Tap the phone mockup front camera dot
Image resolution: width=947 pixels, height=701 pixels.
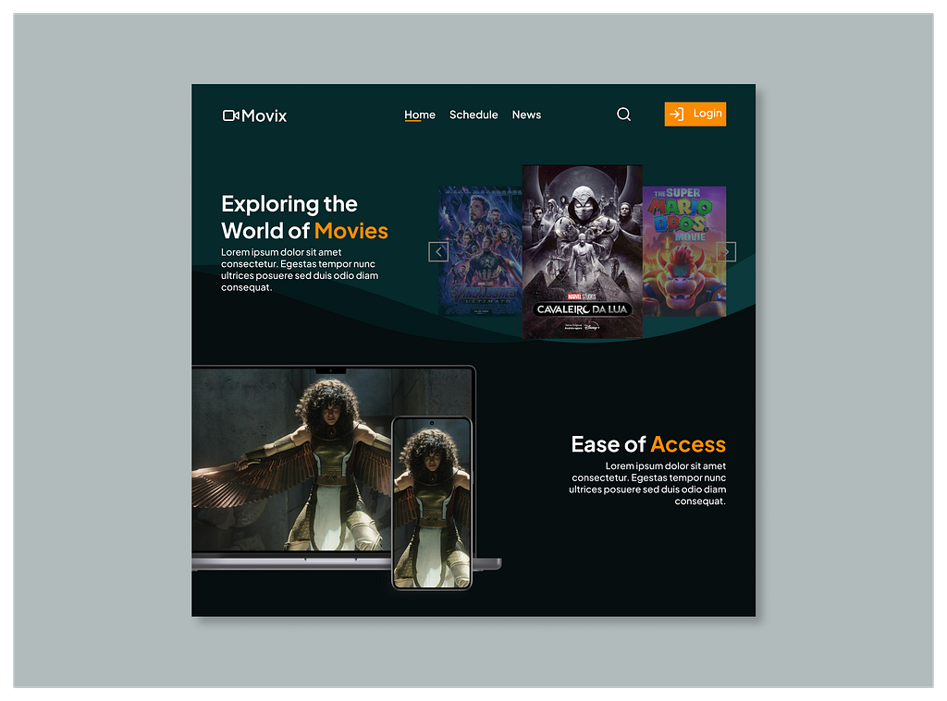click(x=431, y=425)
